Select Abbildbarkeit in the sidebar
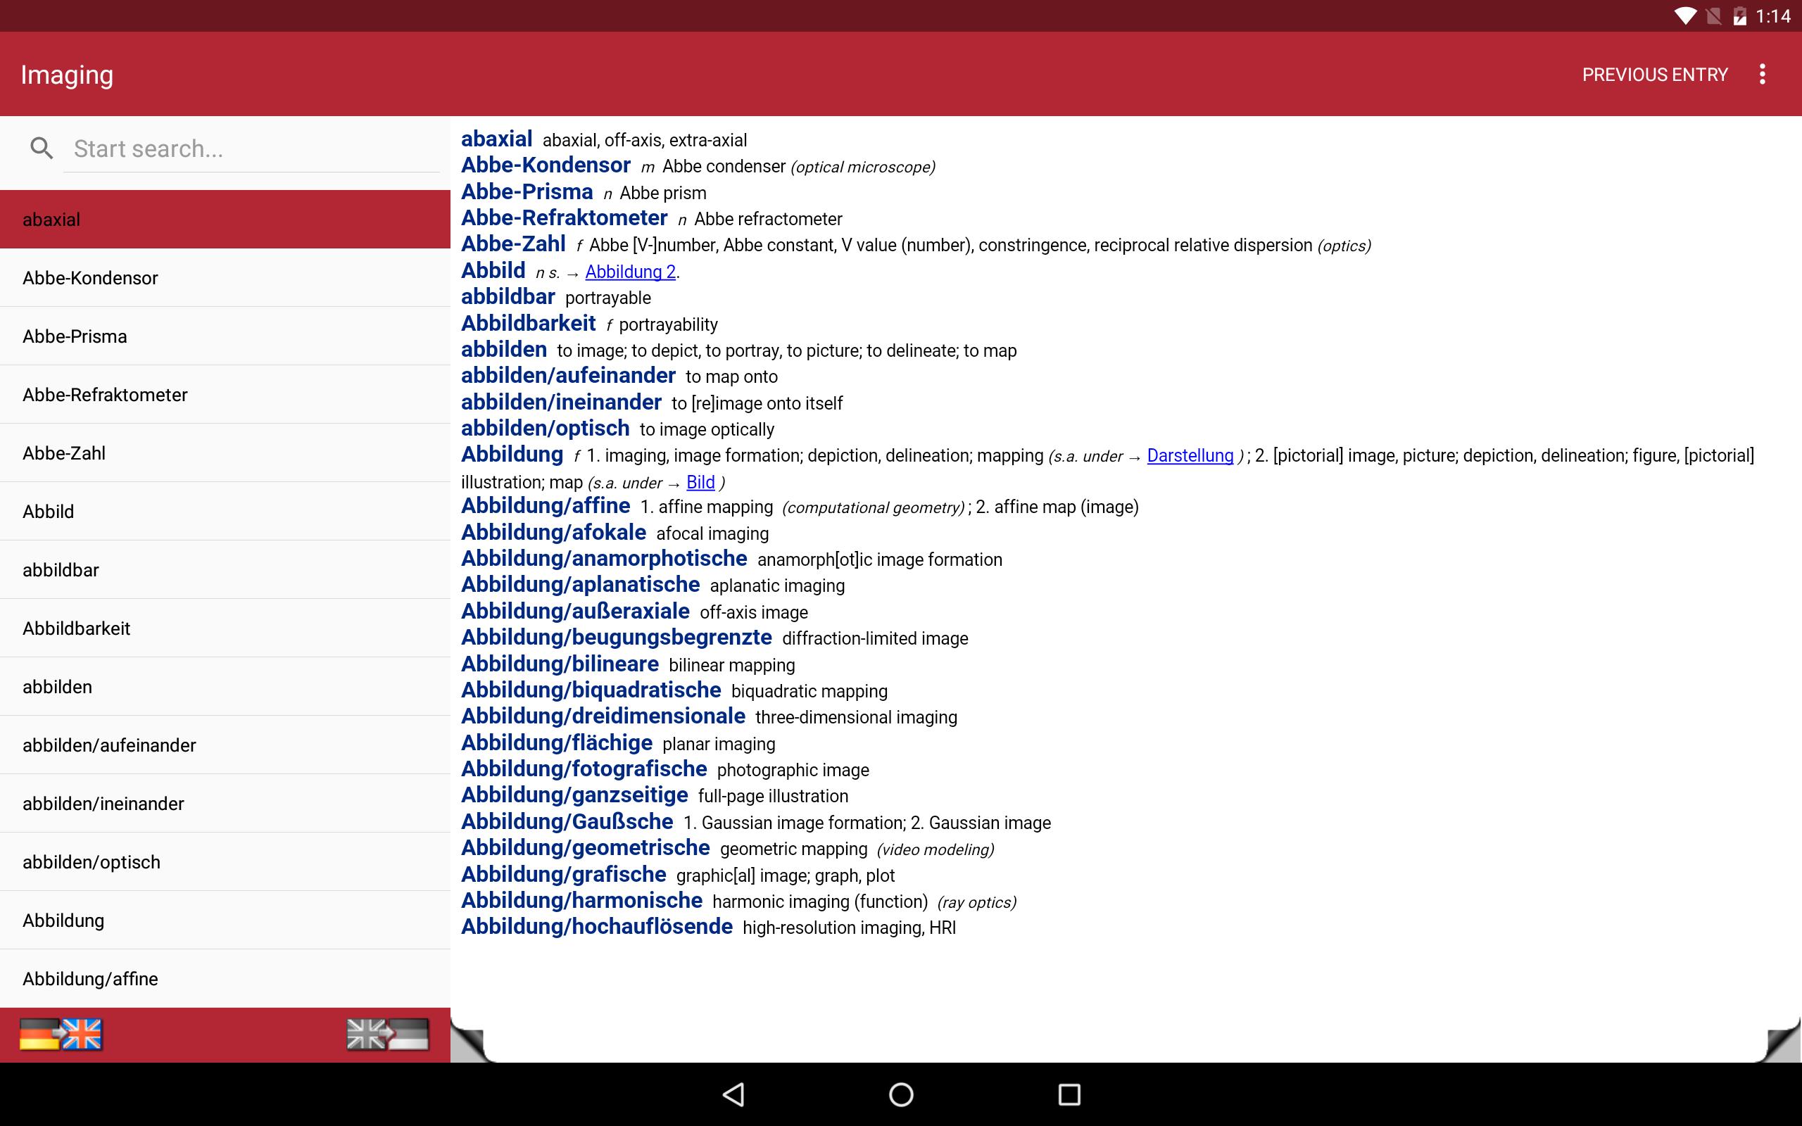Image resolution: width=1802 pixels, height=1126 pixels. pos(225,628)
